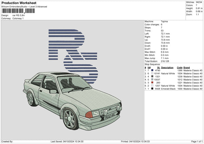Screen dimensions: 204x144
Task: Click thread code '1366'
Action: (180, 70)
